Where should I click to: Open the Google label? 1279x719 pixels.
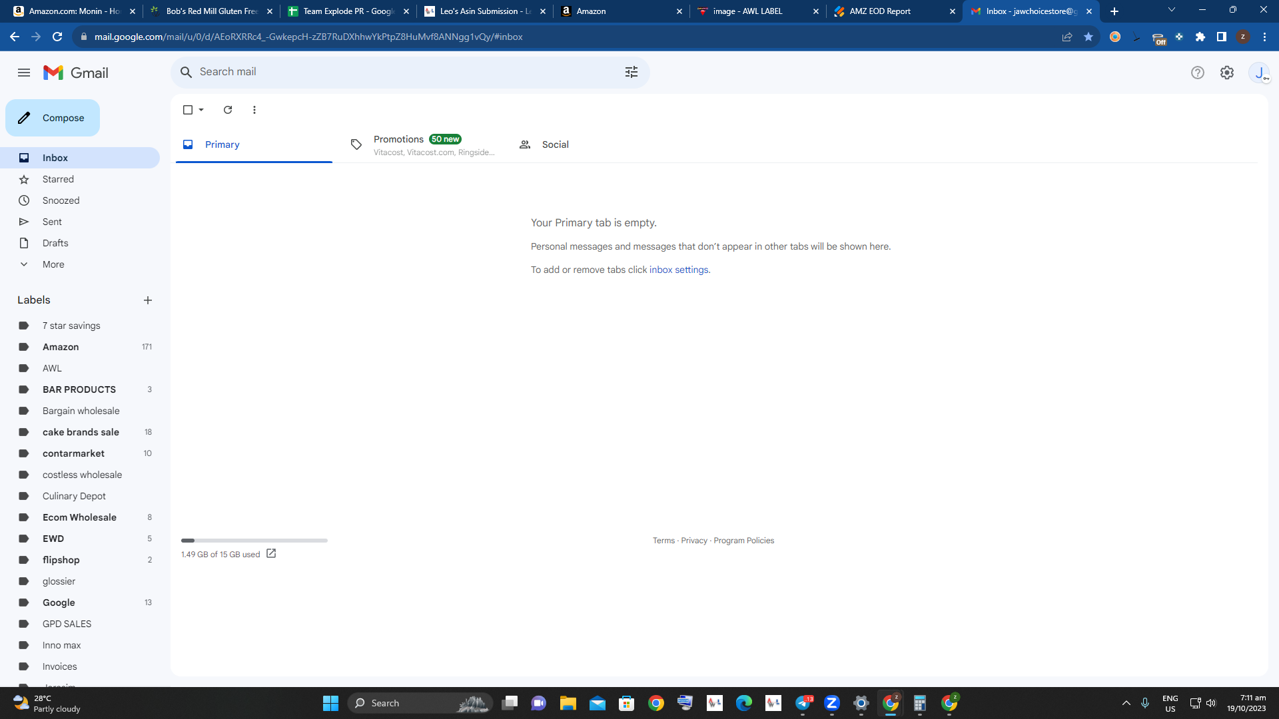80,602
